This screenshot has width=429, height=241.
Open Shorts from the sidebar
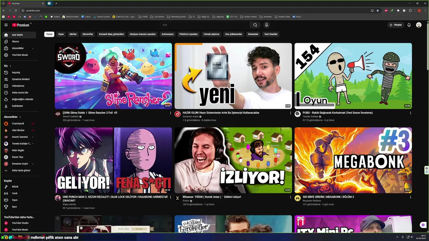coord(20,42)
